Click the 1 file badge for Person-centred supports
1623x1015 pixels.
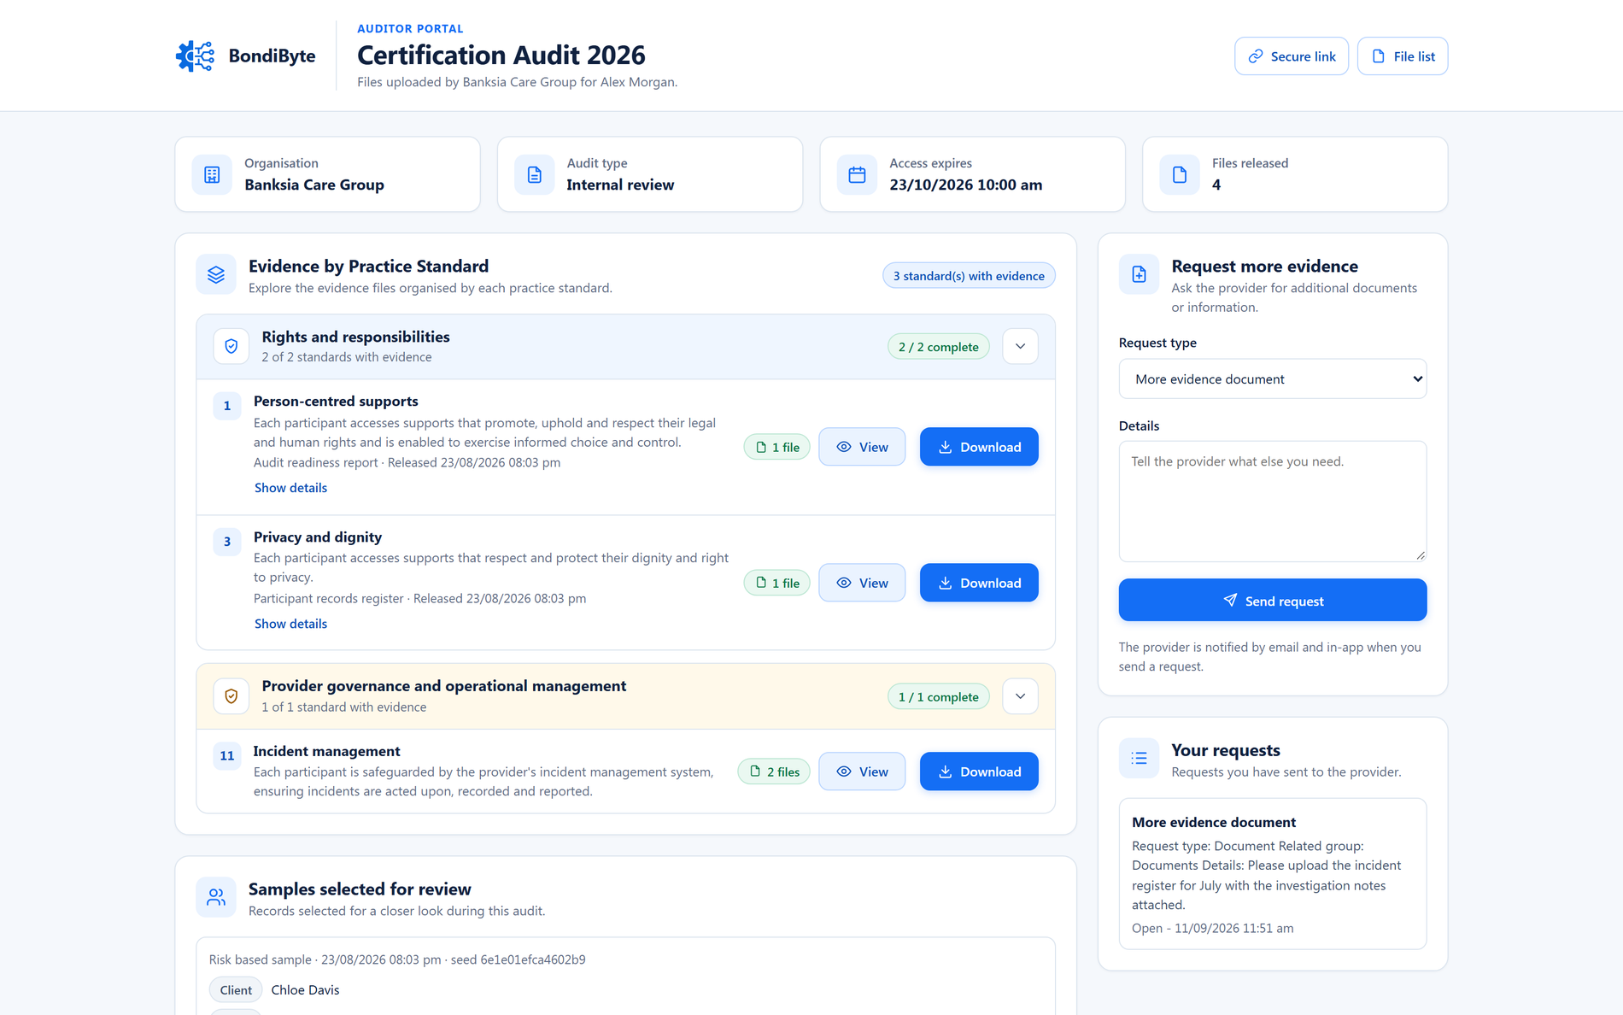777,447
